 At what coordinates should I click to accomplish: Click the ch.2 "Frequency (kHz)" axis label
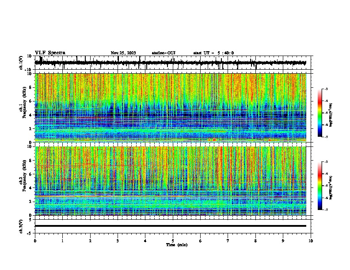tap(24, 176)
